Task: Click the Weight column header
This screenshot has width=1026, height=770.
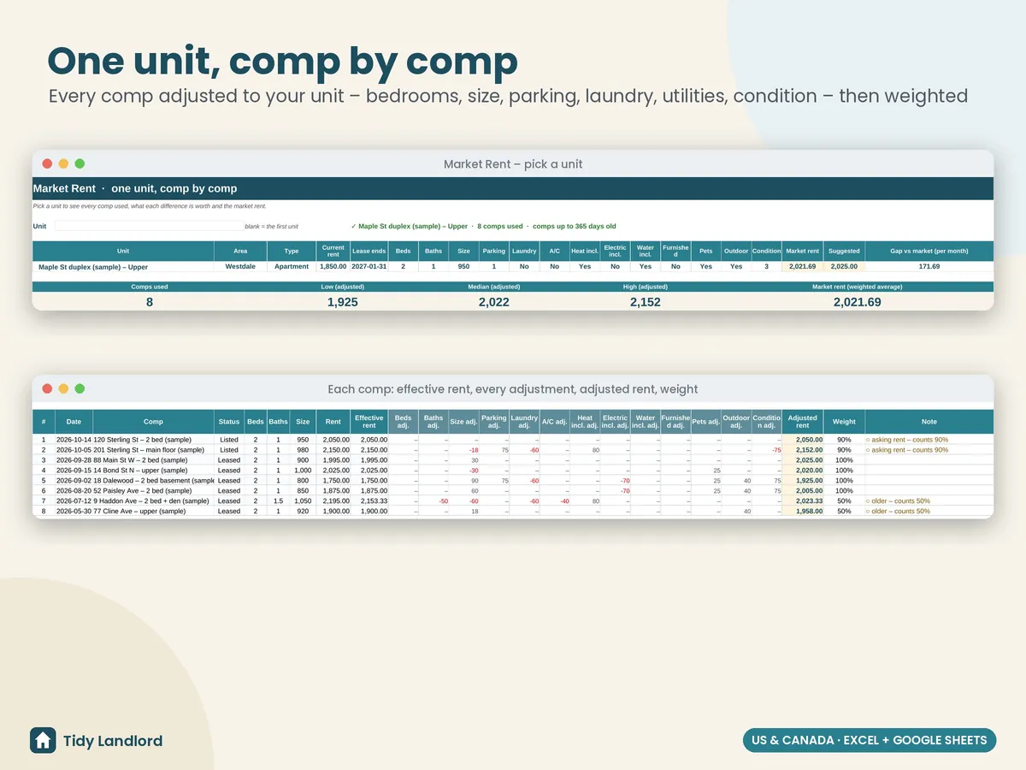Action: coord(844,421)
